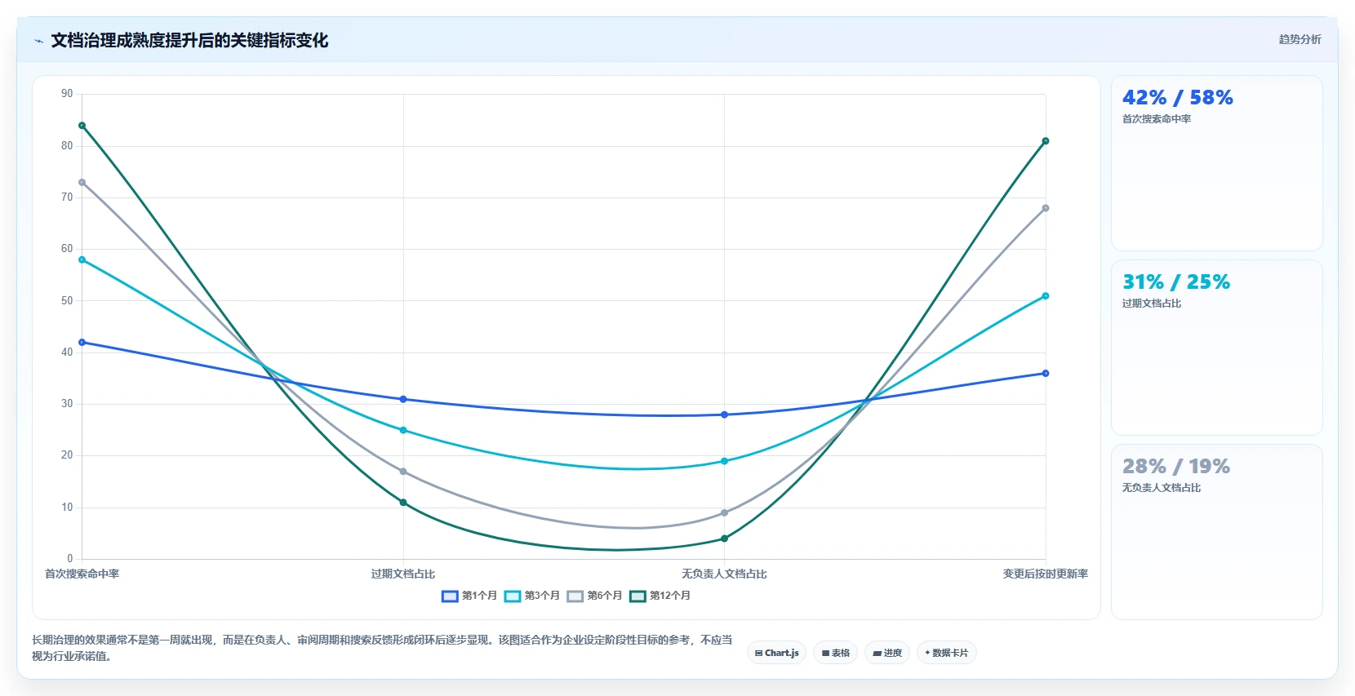Click the 第6个月 point at 变更后按时更新率 (68)
This screenshot has height=696, width=1355.
coord(1046,208)
